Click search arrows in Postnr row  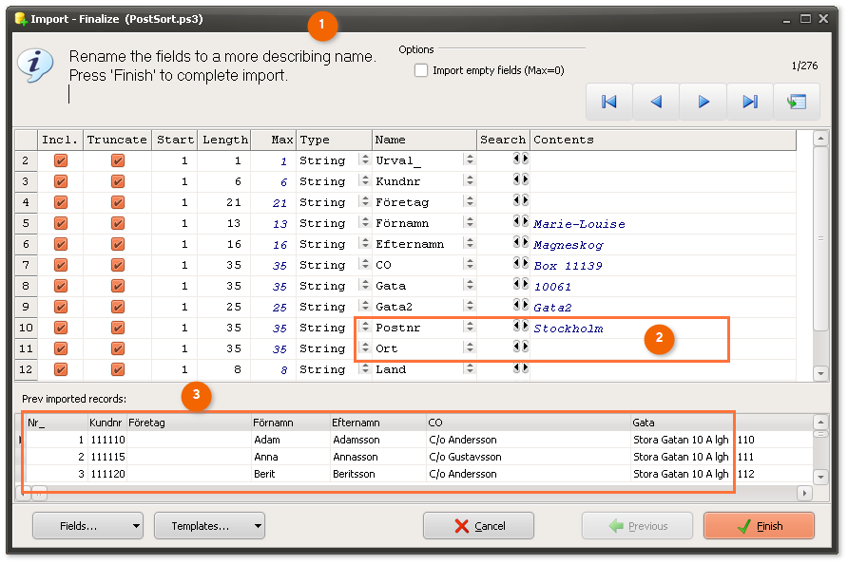click(x=521, y=326)
